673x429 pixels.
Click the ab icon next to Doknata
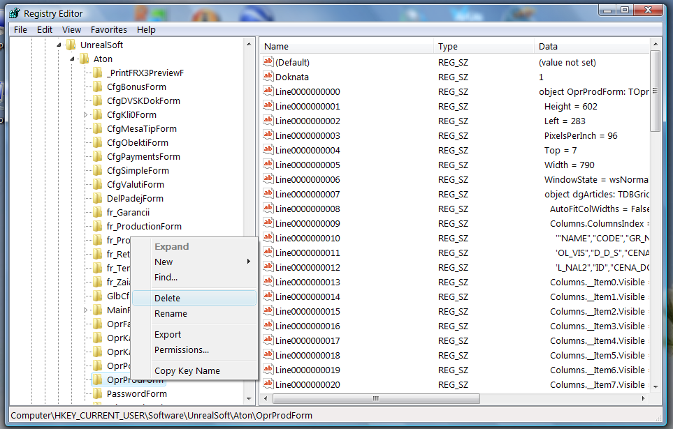pos(268,76)
